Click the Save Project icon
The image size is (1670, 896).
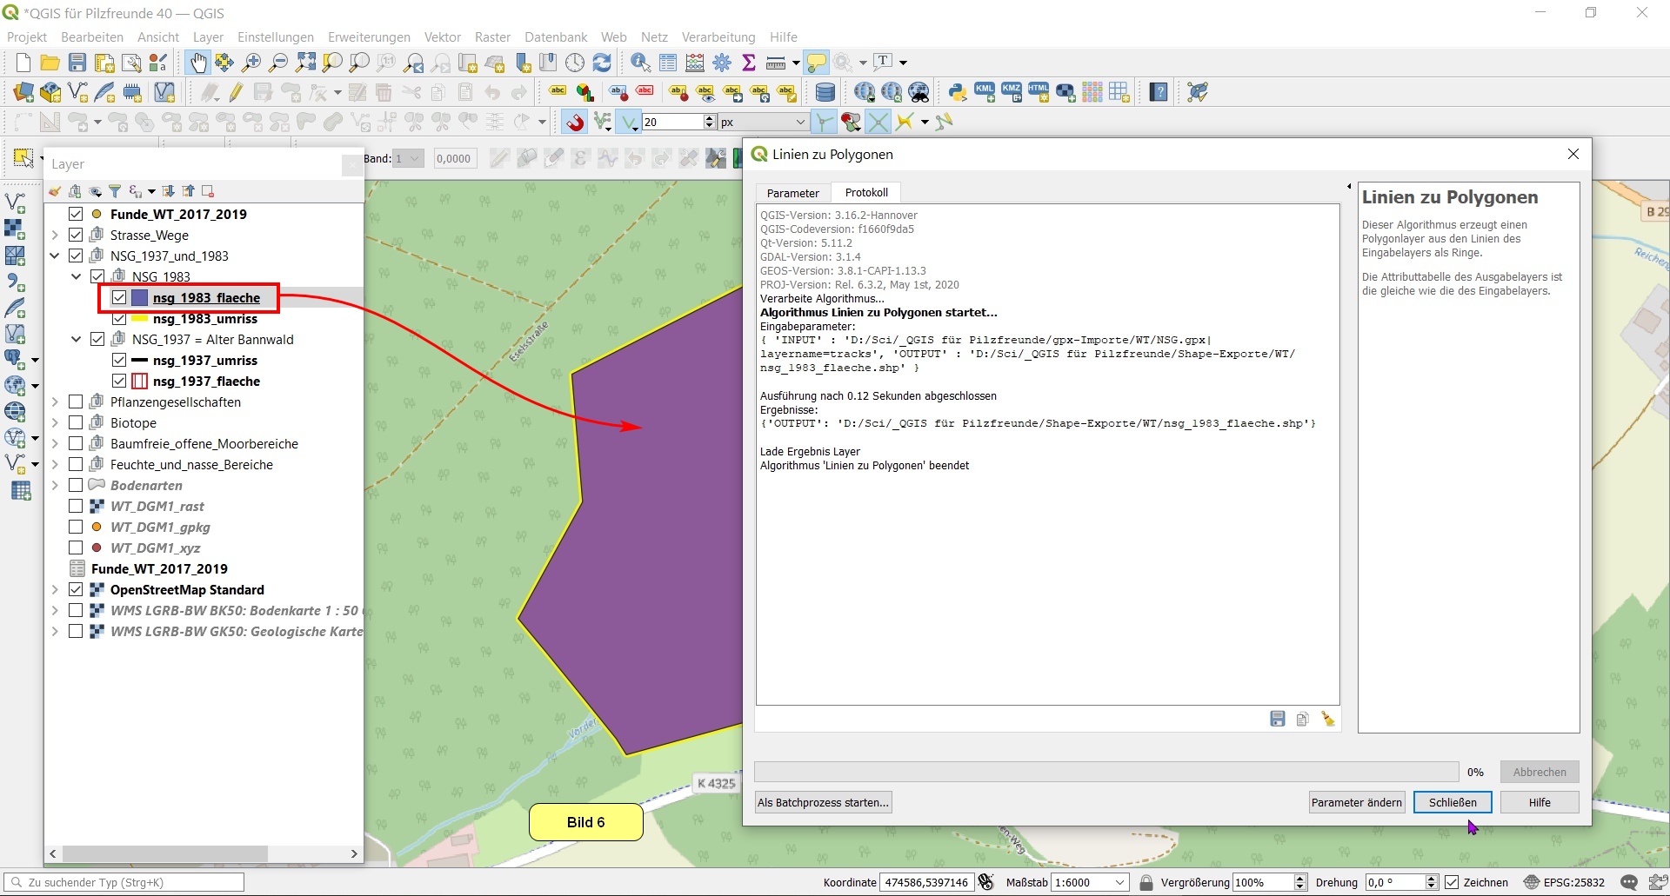(77, 63)
